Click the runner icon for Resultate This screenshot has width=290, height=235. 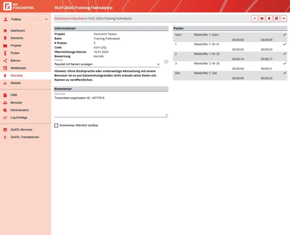click(x=5, y=76)
